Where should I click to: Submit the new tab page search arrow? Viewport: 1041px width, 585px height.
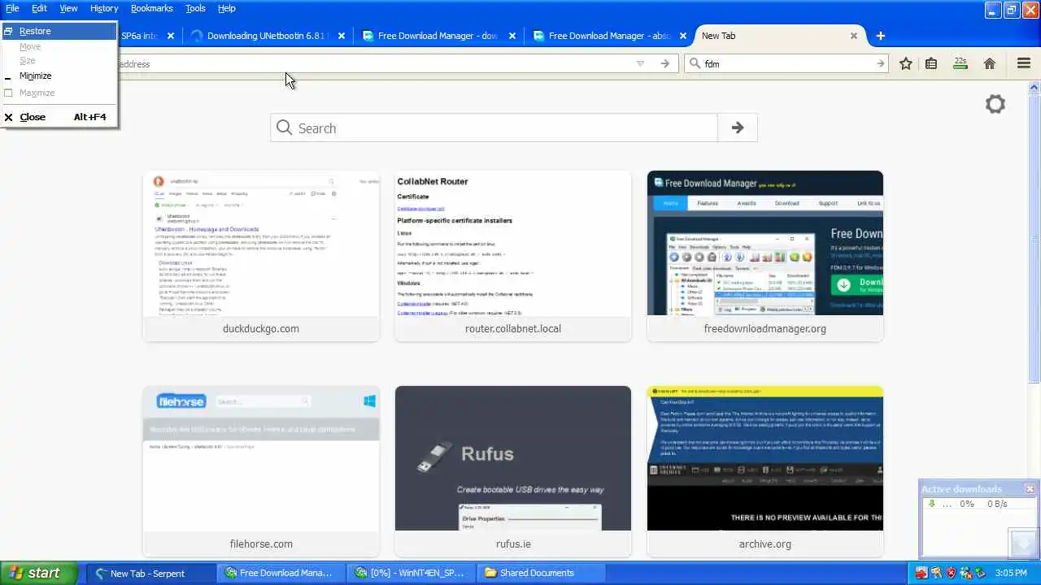click(x=738, y=128)
